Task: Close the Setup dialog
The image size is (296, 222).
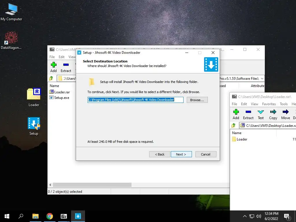Action: coord(213,53)
